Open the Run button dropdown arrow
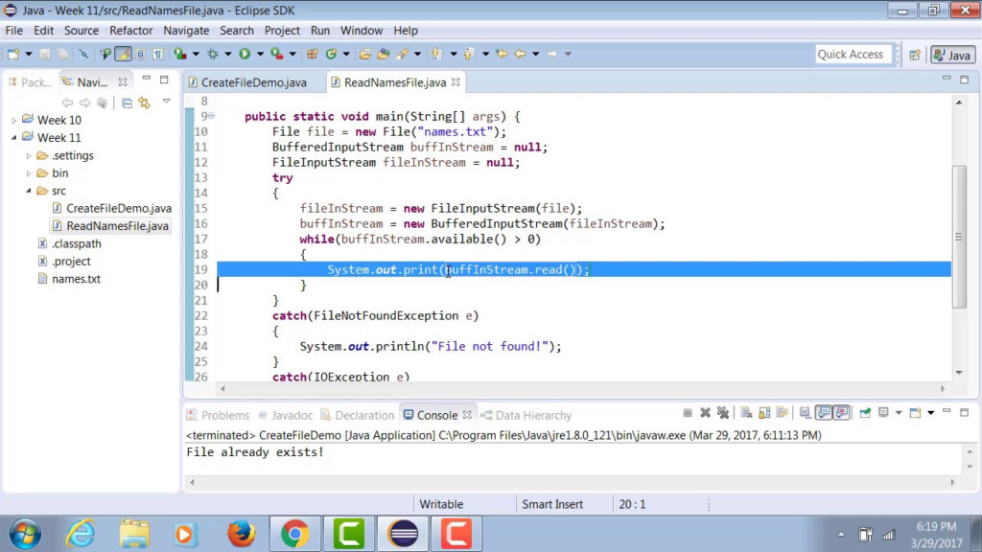This screenshot has height=552, width=982. [x=260, y=55]
